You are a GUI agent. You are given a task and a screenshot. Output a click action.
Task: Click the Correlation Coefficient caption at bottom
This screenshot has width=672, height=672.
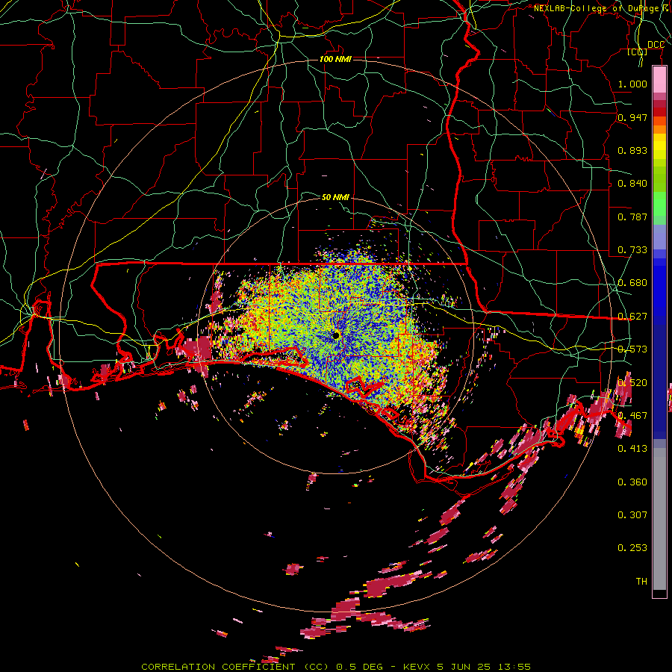tap(336, 667)
